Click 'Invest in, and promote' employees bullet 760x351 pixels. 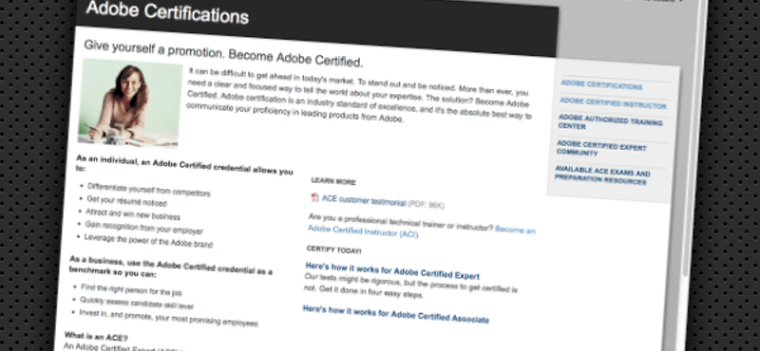(168, 318)
